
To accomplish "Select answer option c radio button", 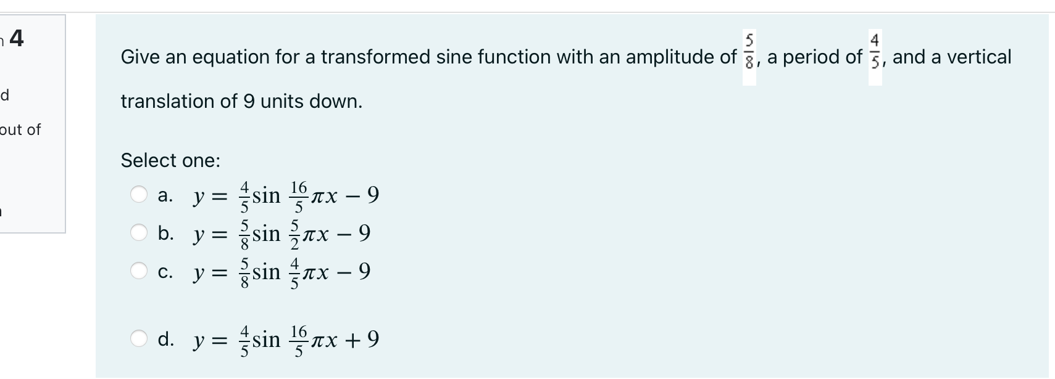I will pyautogui.click(x=138, y=271).
